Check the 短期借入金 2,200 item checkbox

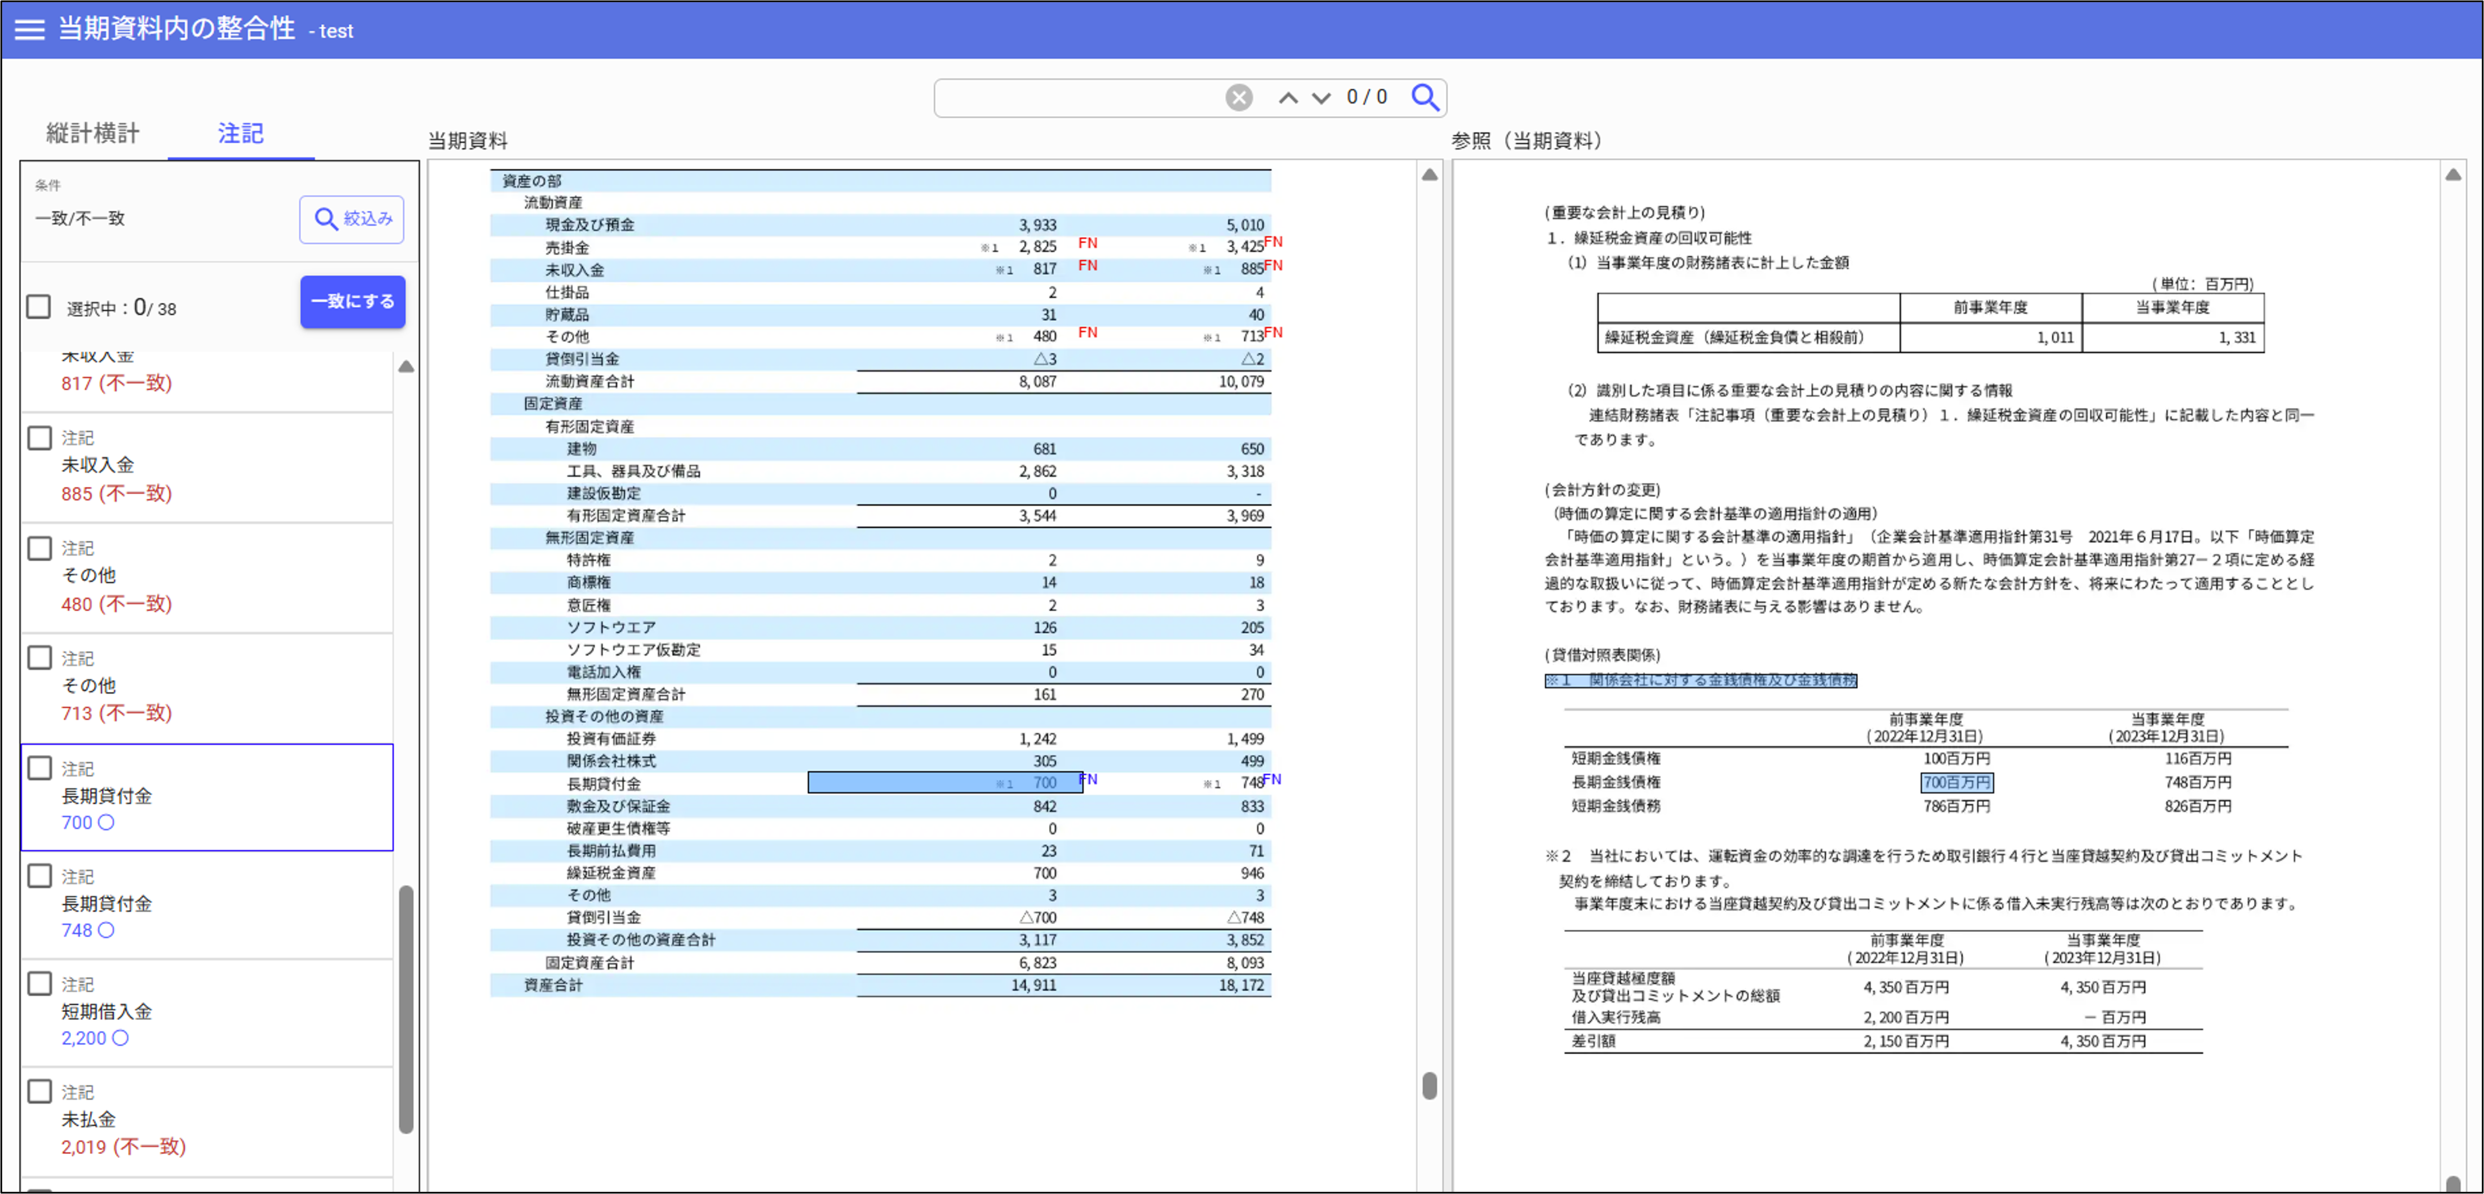pyautogui.click(x=39, y=984)
